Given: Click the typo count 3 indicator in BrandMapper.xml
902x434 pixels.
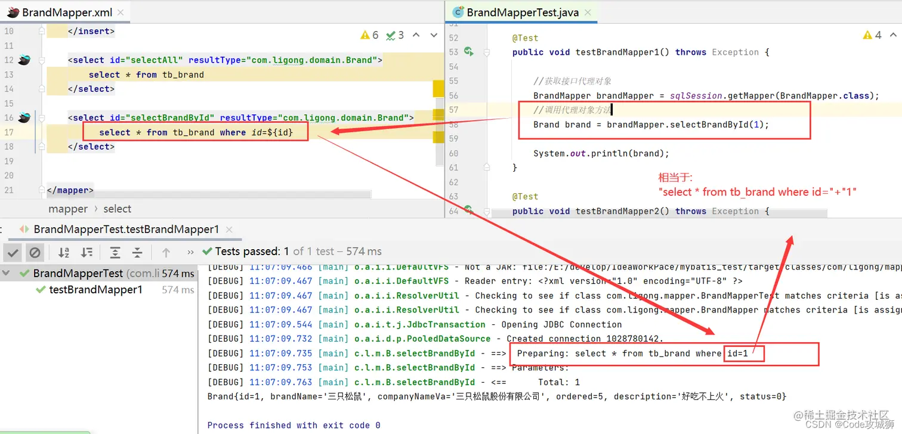Looking at the screenshot, I should click(x=395, y=35).
